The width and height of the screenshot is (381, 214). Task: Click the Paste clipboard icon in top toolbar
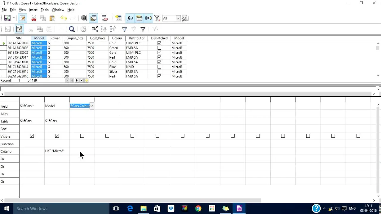(x=52, y=18)
